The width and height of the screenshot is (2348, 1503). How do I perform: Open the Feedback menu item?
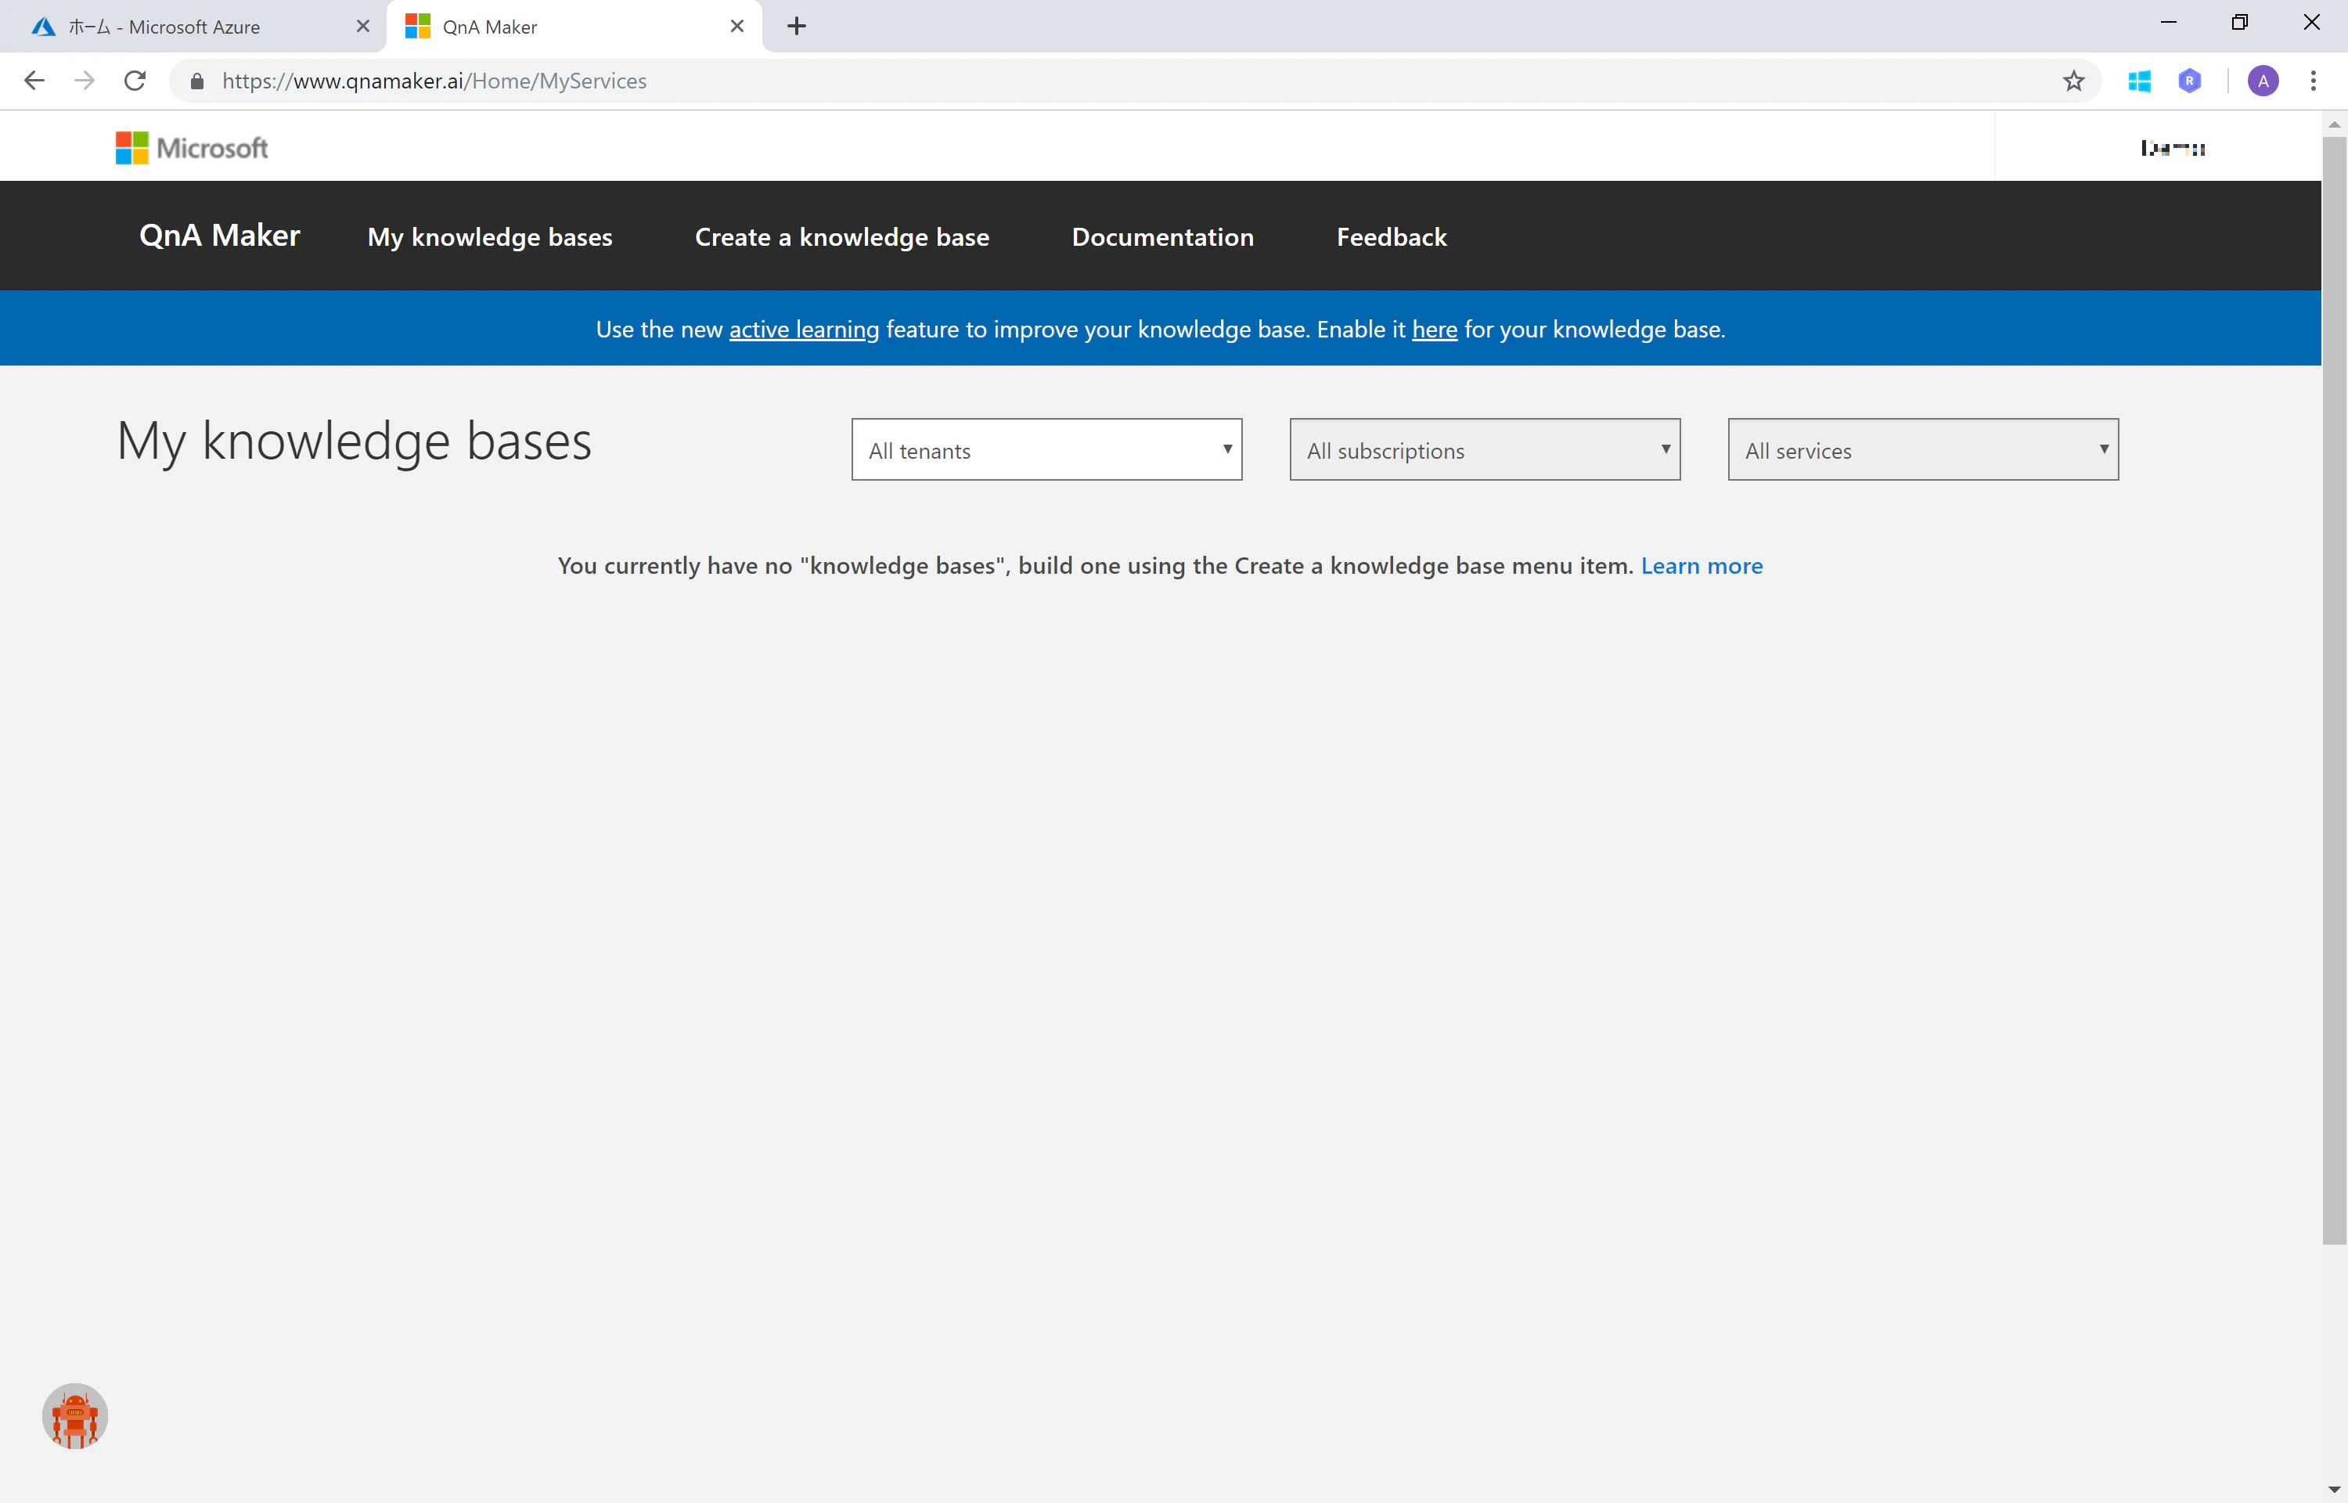[1391, 236]
